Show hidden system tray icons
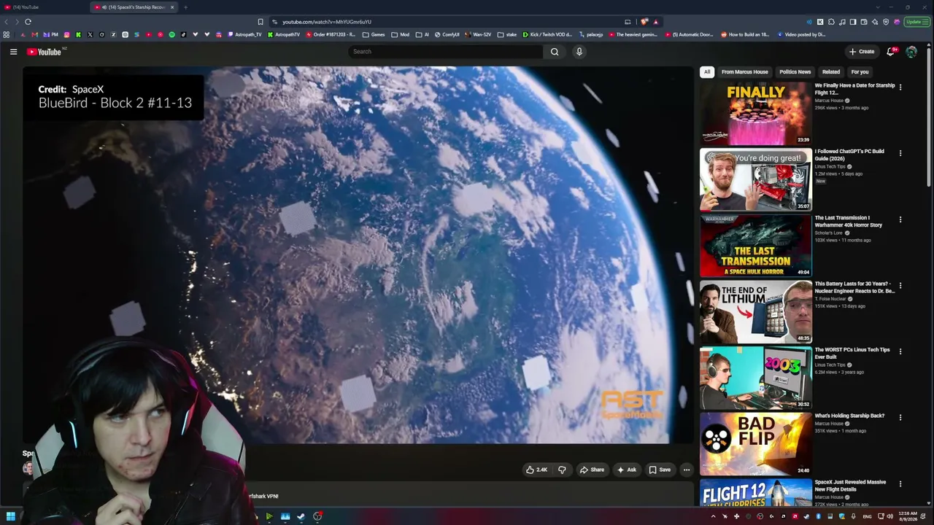 coord(714,516)
